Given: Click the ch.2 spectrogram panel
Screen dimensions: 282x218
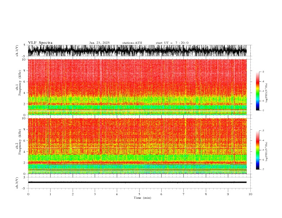Looking at the screenshot, I should (137, 146).
